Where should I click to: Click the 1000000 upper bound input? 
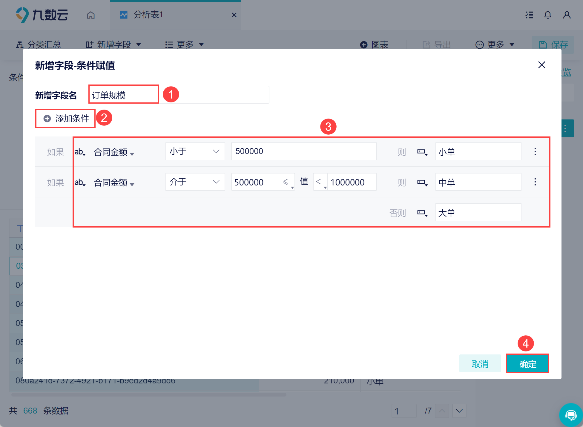pyautogui.click(x=351, y=182)
